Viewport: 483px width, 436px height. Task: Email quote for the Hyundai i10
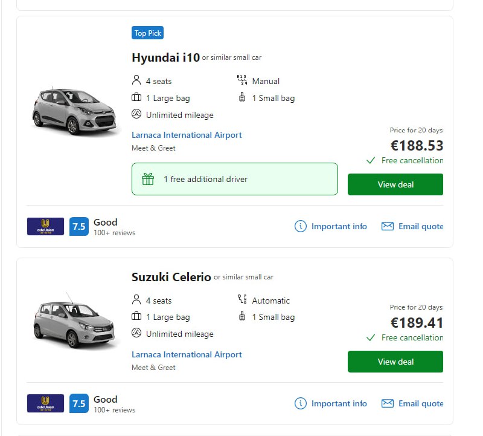point(420,226)
